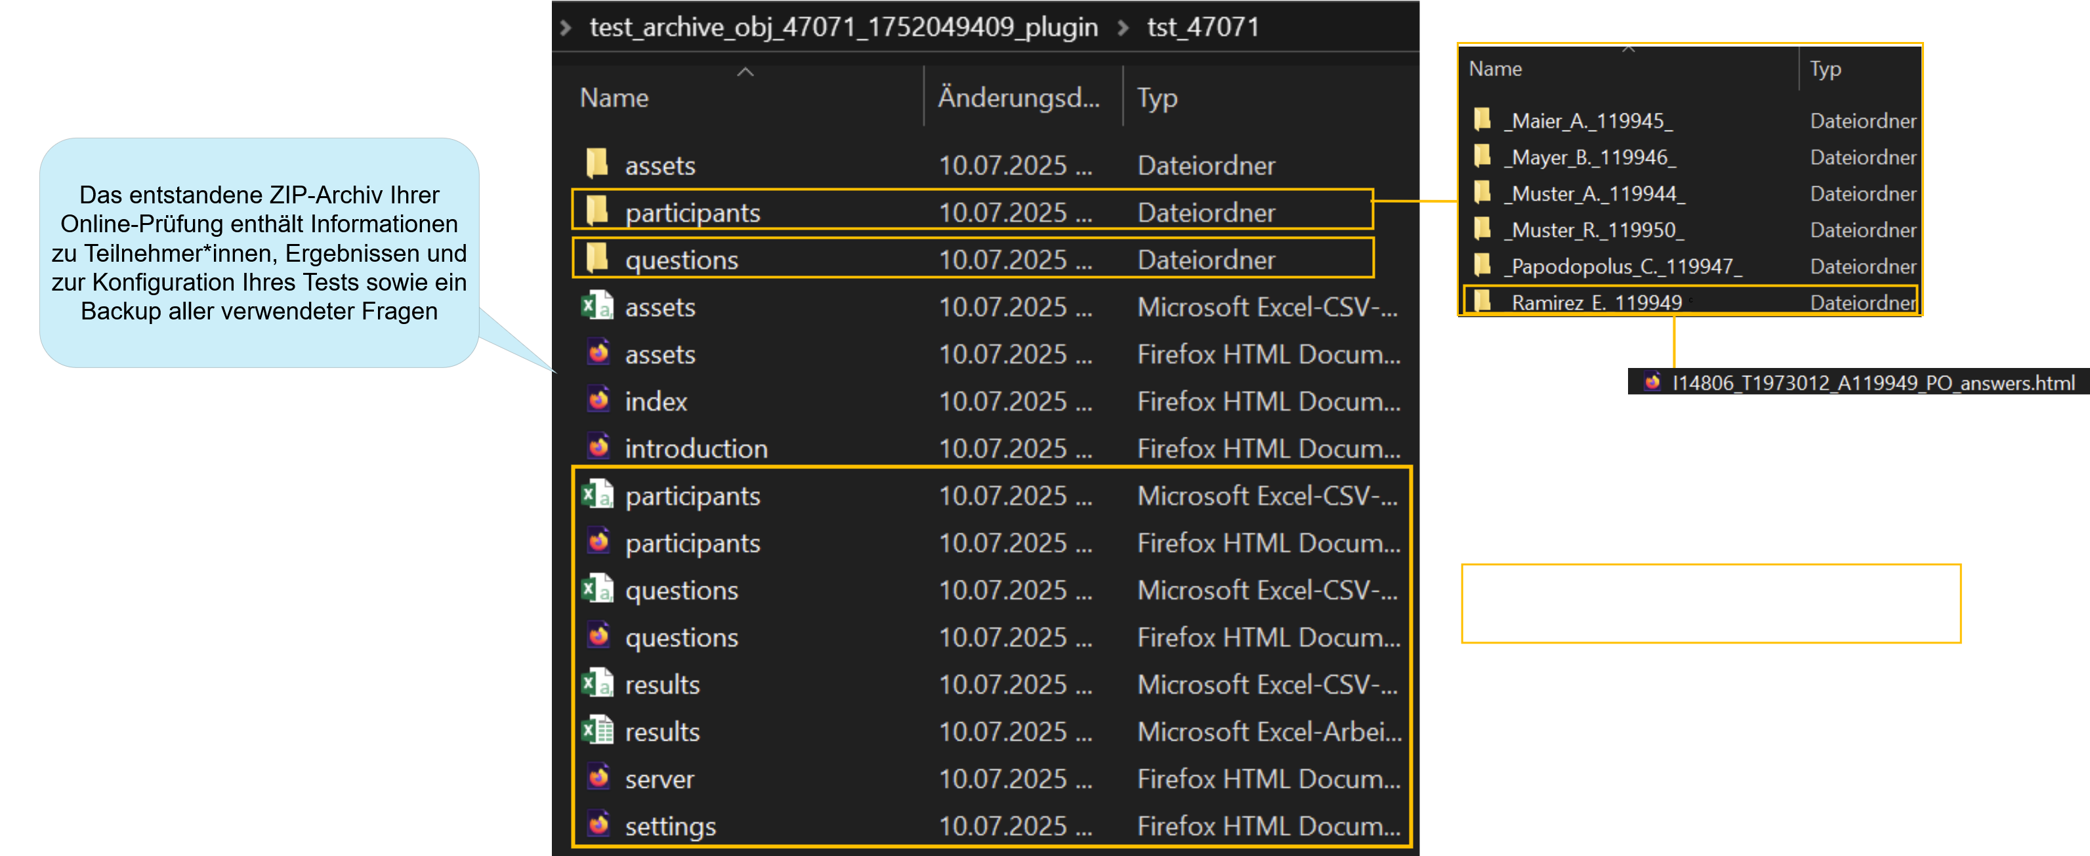Select the participants folder name
The height and width of the screenshot is (856, 2090).
pos(692,213)
